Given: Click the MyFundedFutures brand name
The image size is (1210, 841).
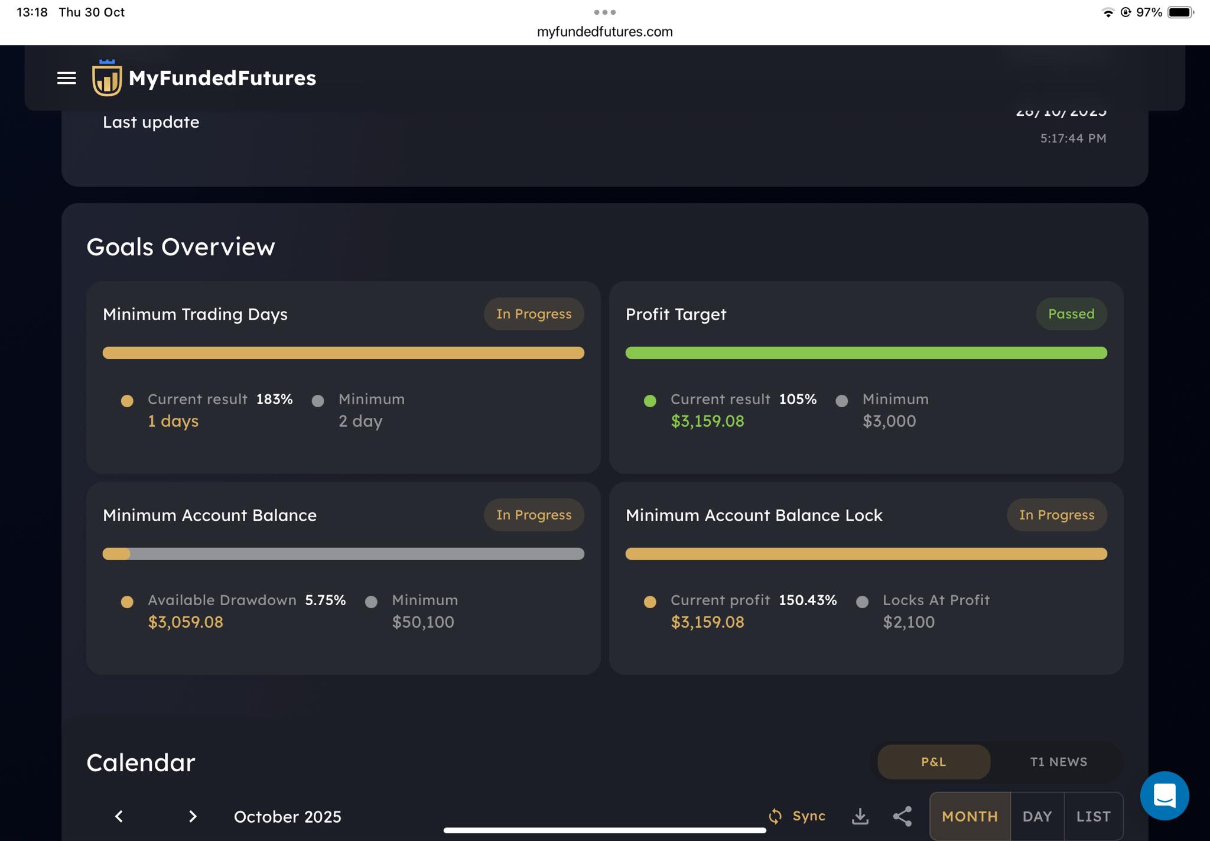Looking at the screenshot, I should [x=222, y=78].
